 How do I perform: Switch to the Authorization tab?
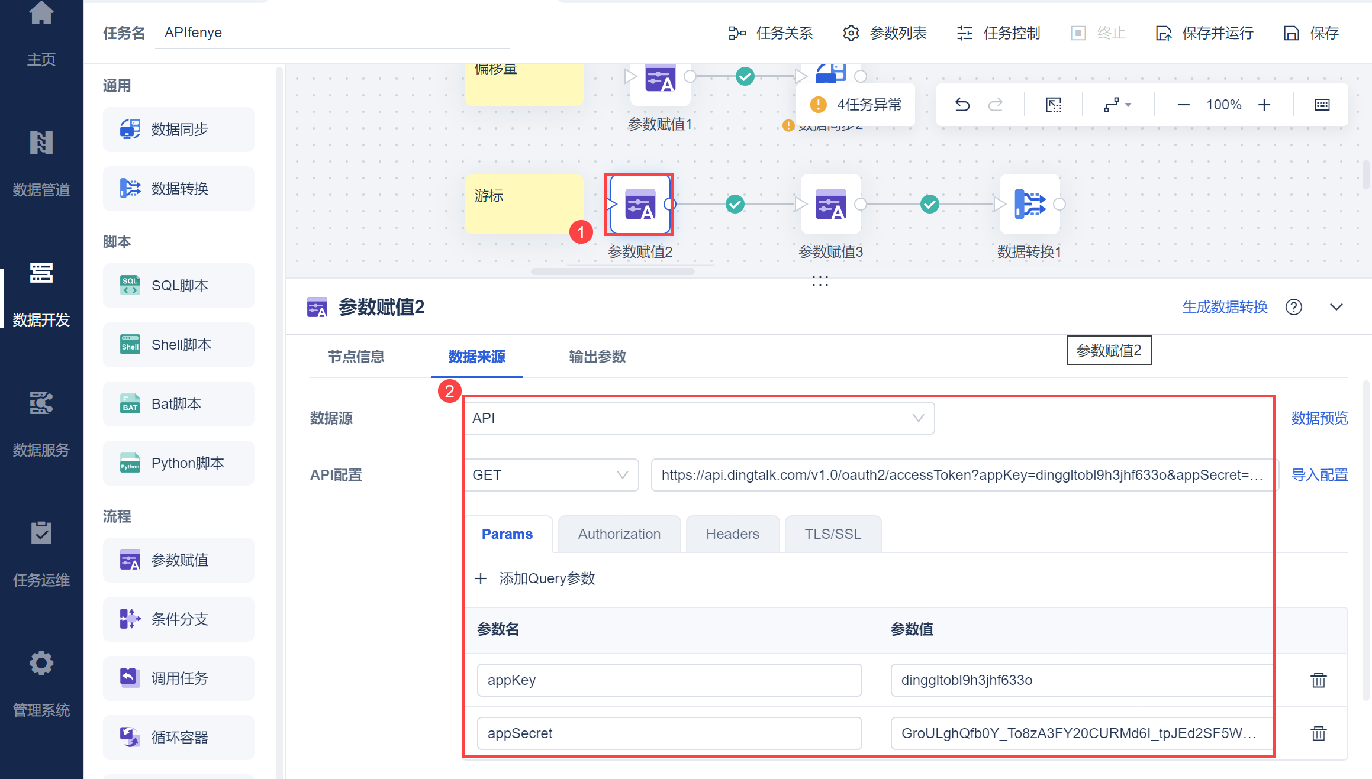[619, 534]
